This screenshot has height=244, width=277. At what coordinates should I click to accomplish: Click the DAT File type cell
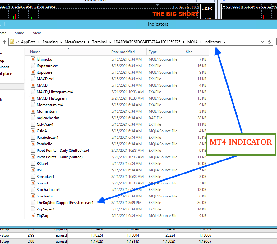tap(155, 118)
